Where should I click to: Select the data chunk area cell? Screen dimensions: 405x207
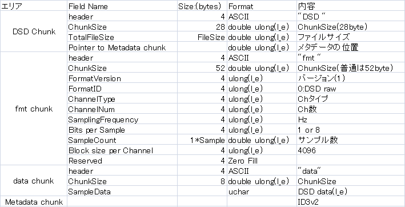(x=34, y=181)
